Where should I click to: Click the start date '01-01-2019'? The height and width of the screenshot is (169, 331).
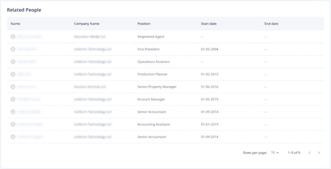click(209, 124)
